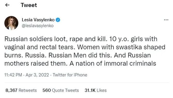
Task: Open the Quote Tweets label
Action: click(x=65, y=90)
